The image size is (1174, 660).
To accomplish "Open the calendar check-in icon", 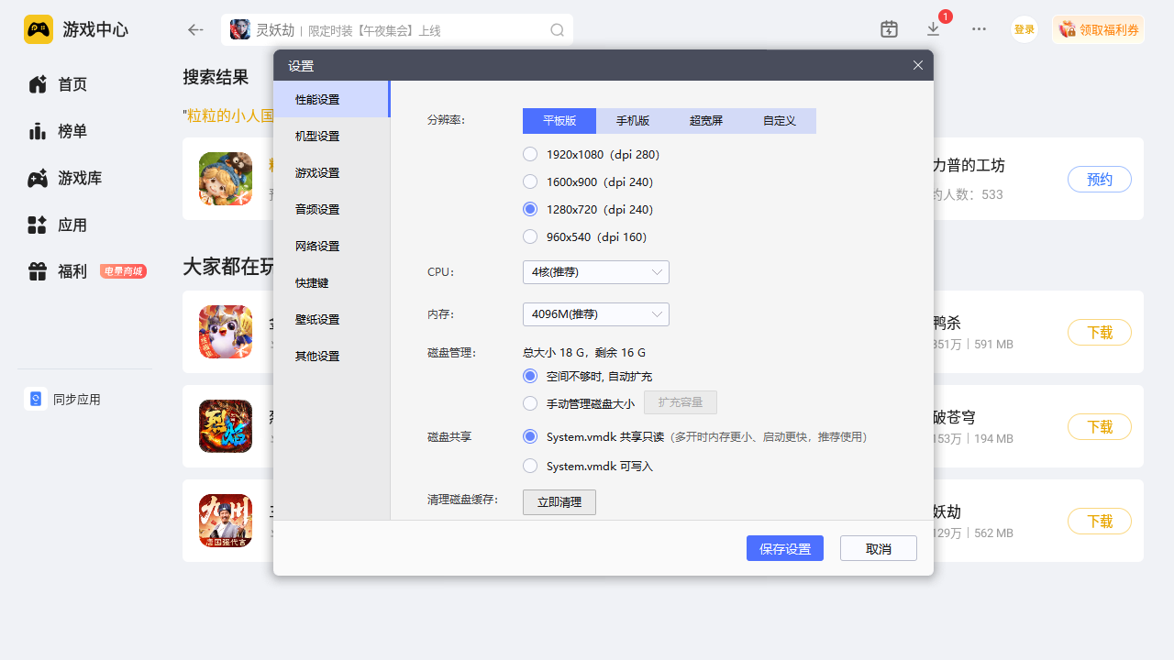I will [889, 29].
